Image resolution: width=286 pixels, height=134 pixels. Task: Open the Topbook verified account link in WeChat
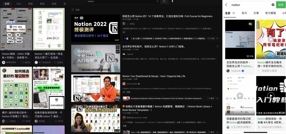click(235, 71)
